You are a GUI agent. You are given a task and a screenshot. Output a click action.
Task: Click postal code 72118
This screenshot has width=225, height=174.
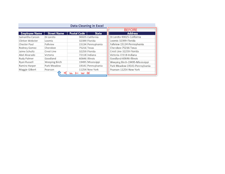pos(77,55)
